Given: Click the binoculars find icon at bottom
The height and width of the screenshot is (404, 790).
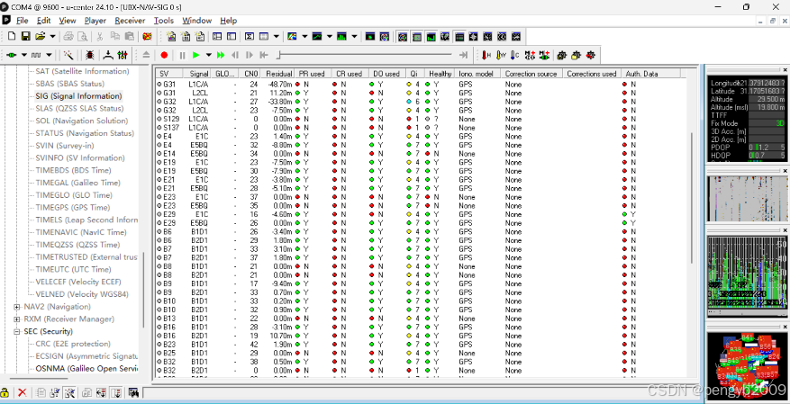Looking at the screenshot, I should pyautogui.click(x=133, y=392).
